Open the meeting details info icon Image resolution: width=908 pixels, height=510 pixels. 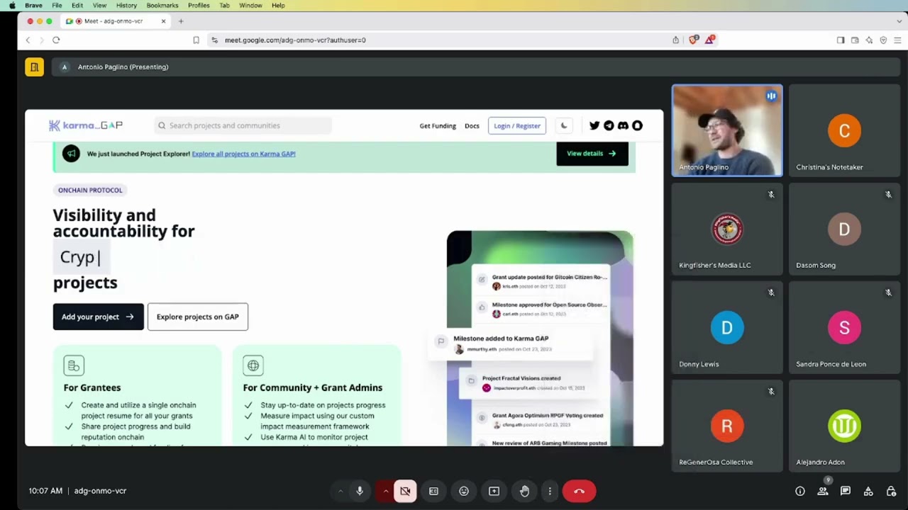pos(800,491)
